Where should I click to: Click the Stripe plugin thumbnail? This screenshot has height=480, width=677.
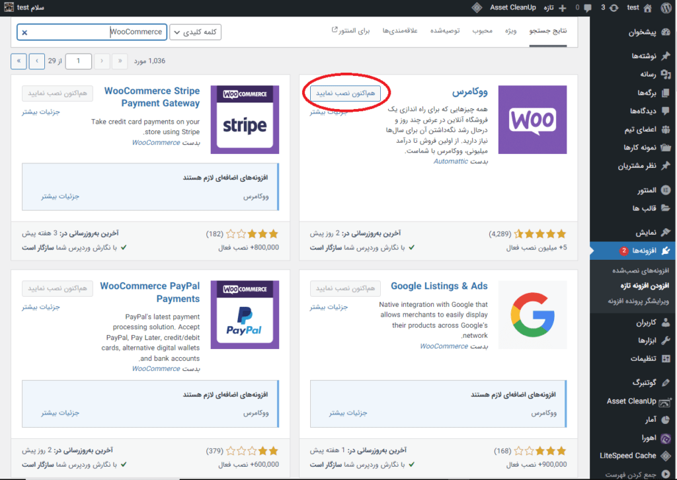click(x=245, y=120)
